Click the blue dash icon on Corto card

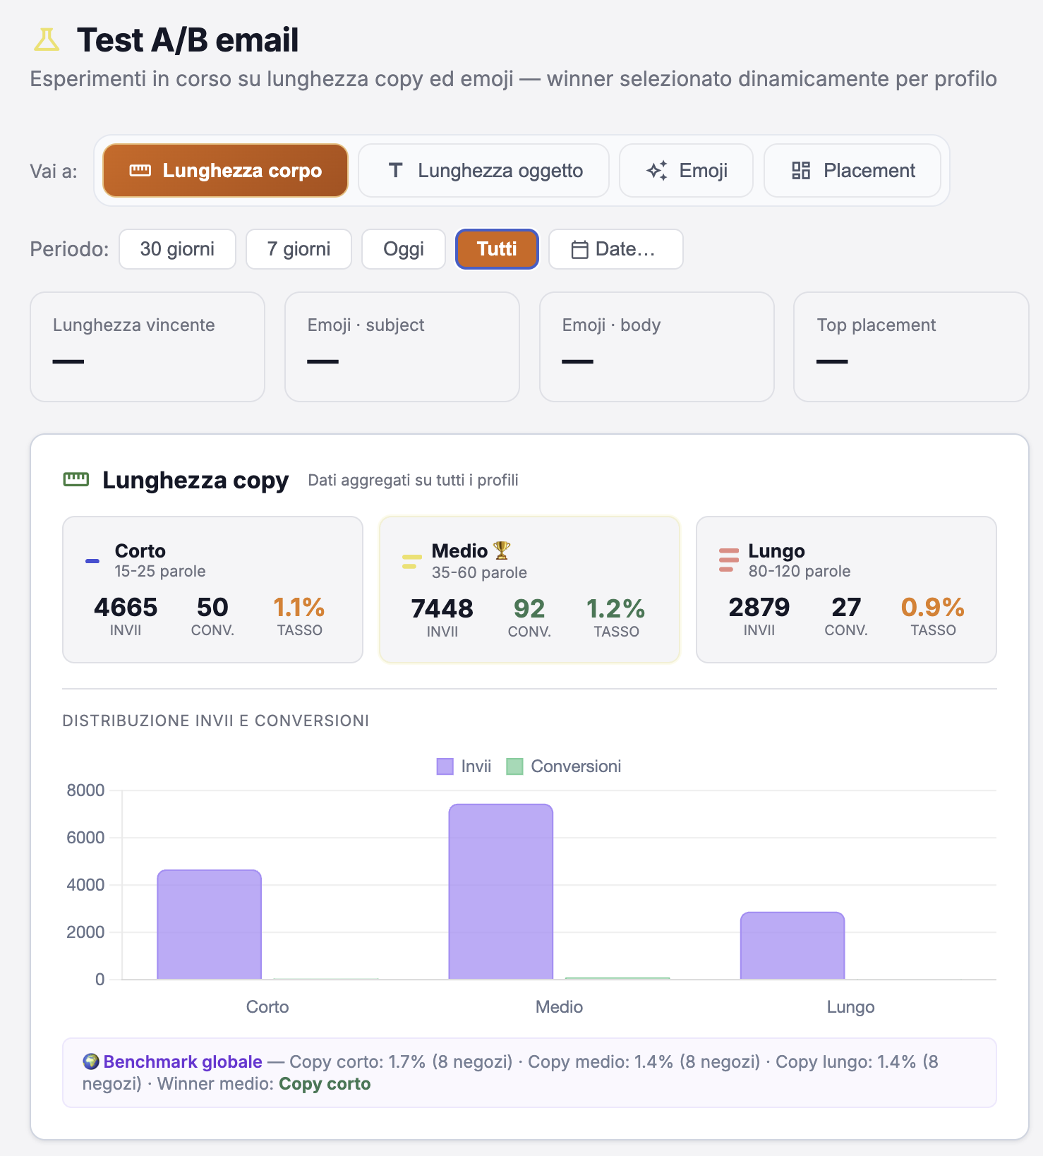point(92,561)
